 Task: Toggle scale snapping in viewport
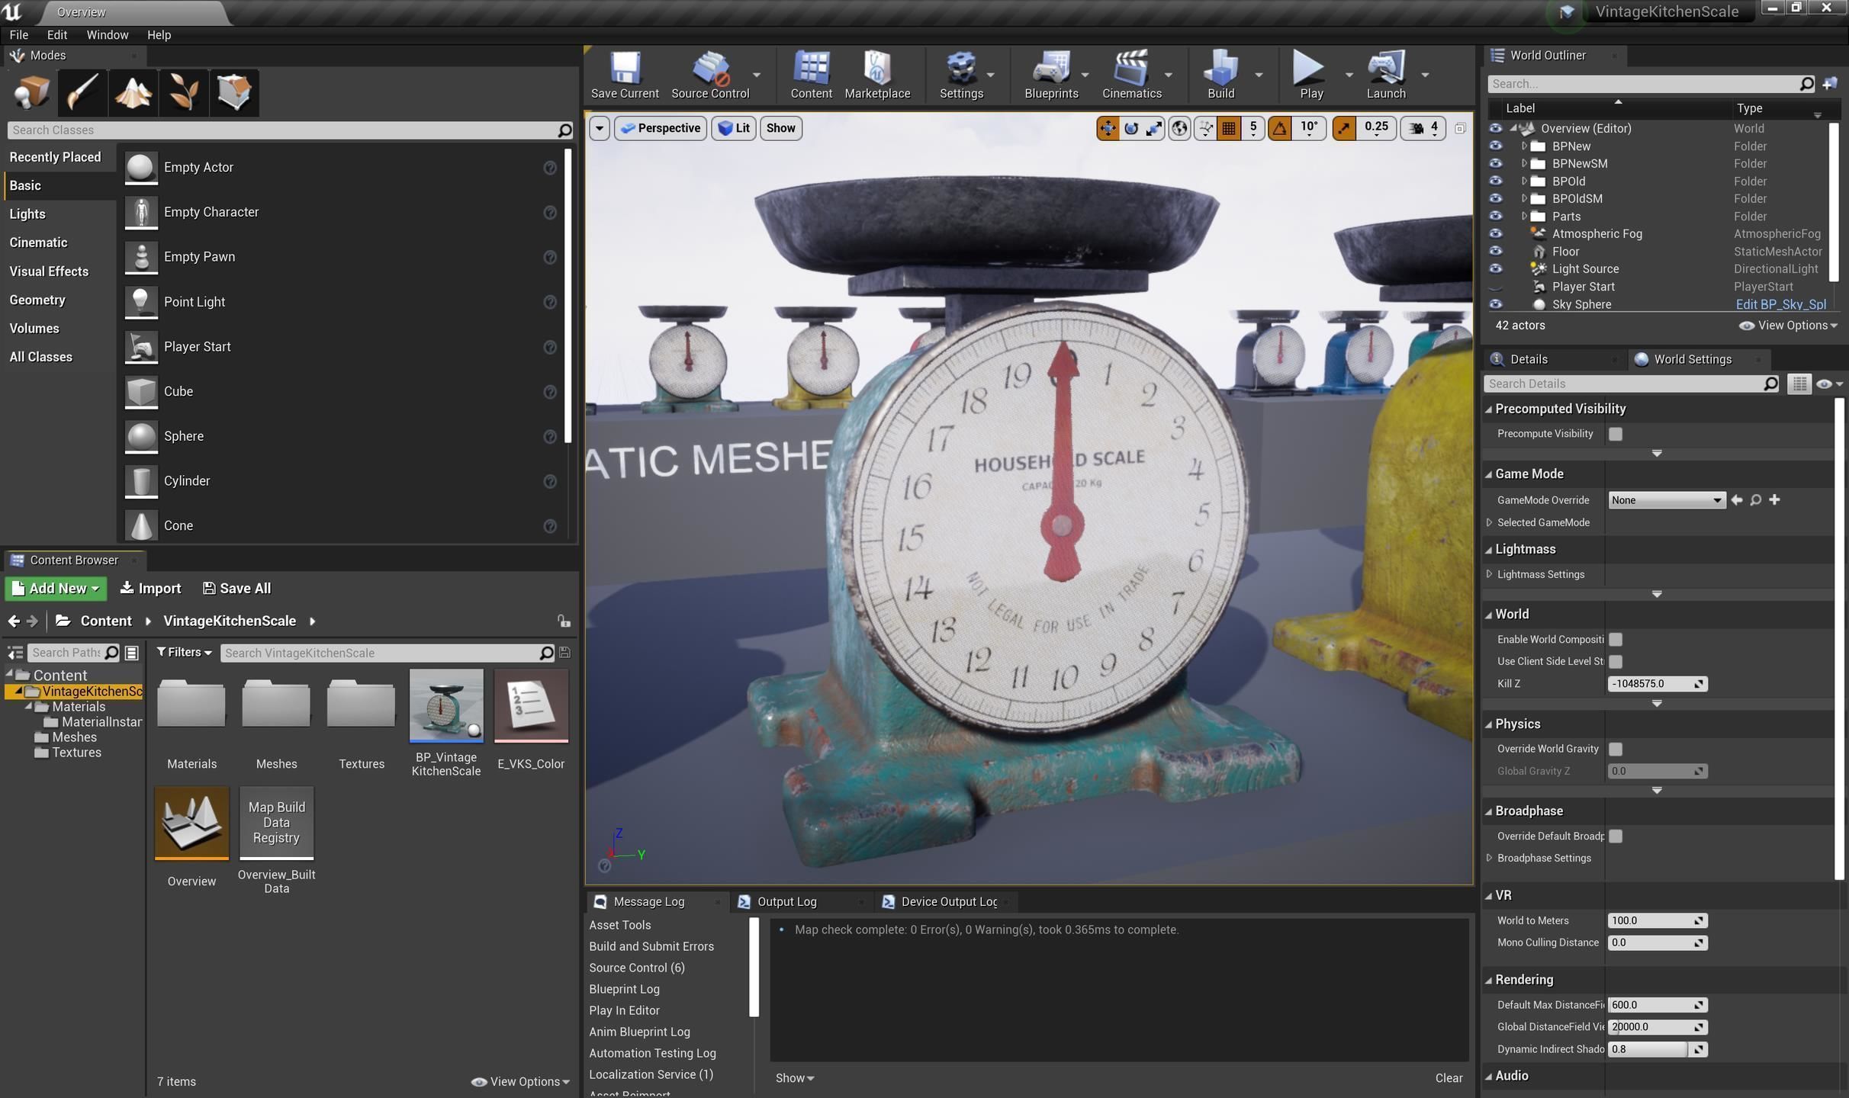pyautogui.click(x=1344, y=128)
